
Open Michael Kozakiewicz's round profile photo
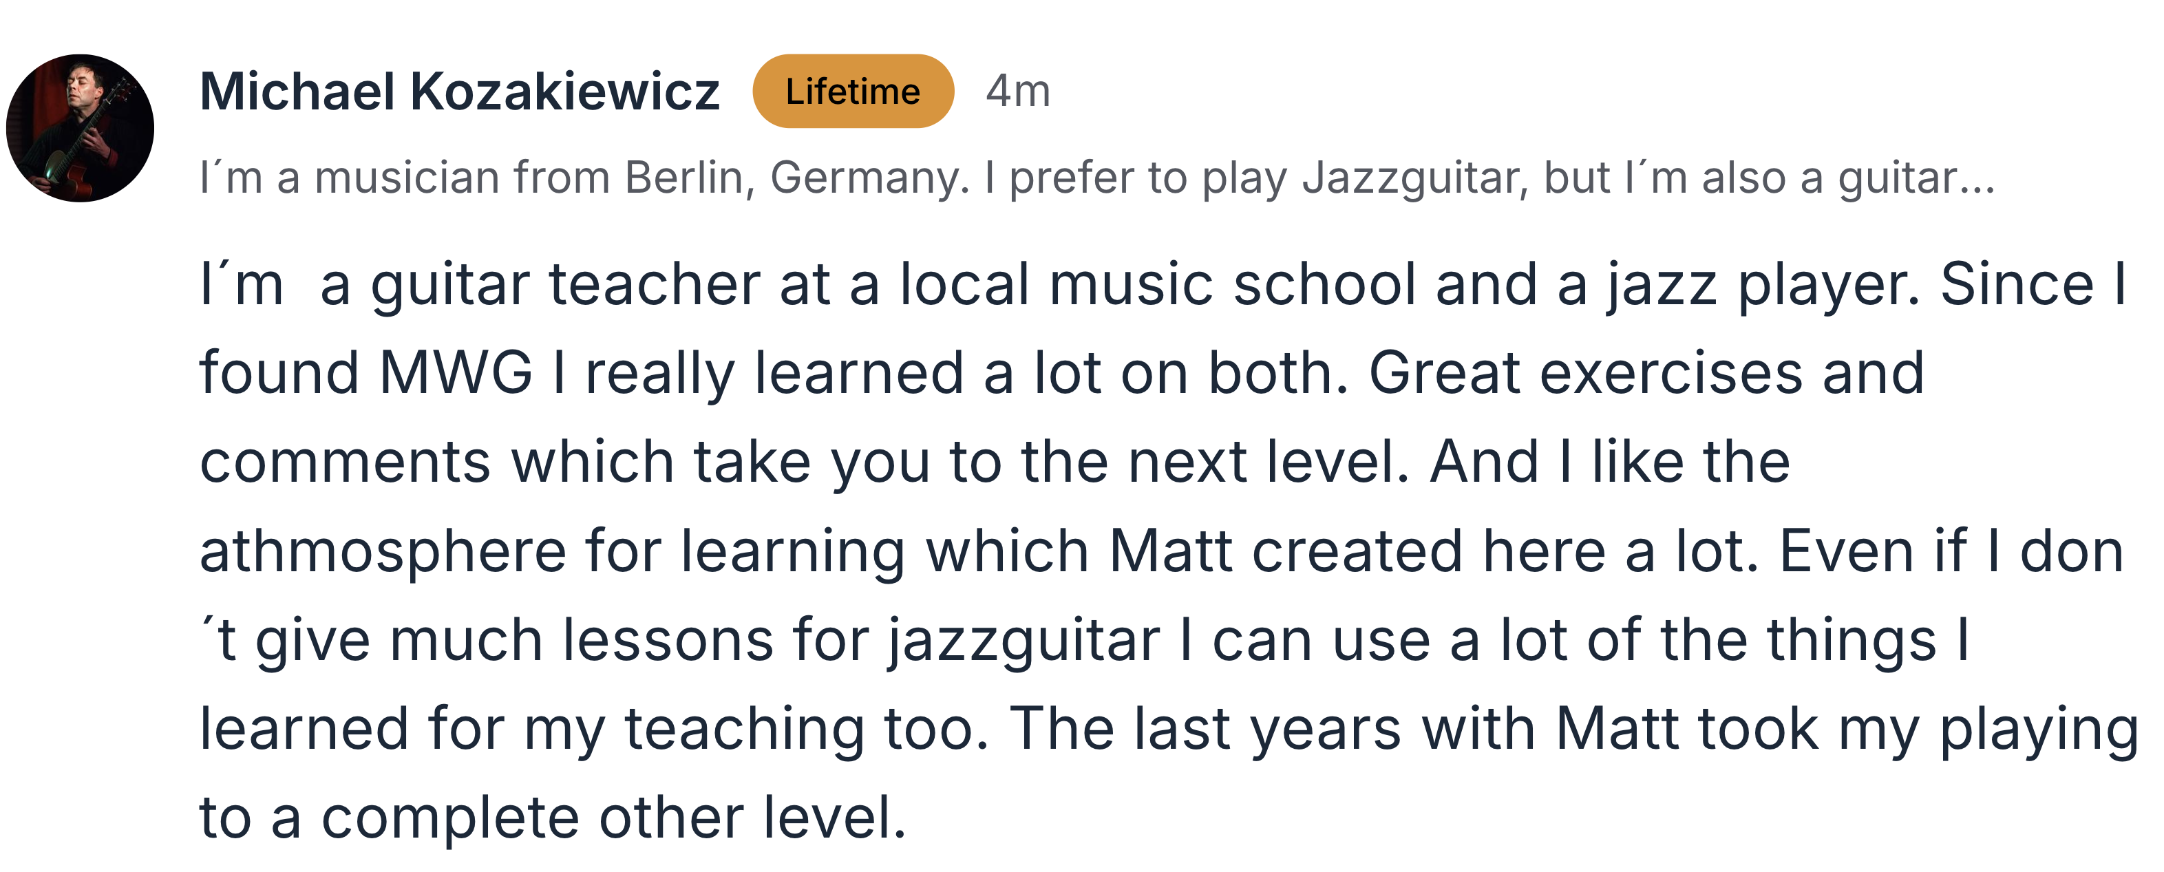(80, 128)
